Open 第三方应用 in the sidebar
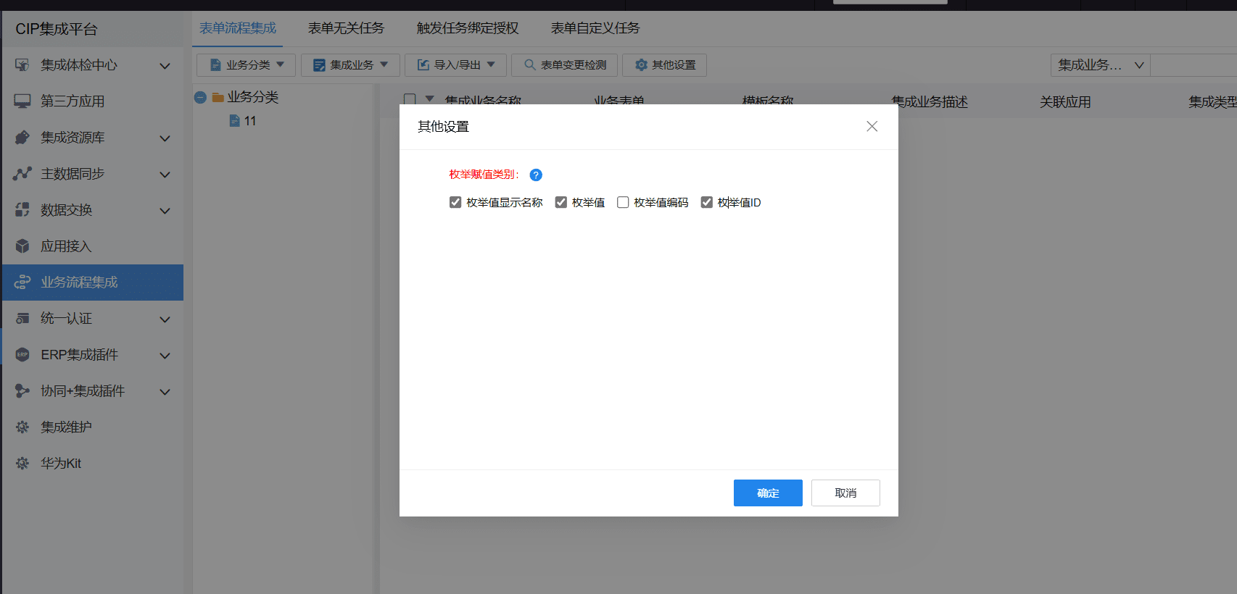The height and width of the screenshot is (594, 1237). (x=93, y=101)
